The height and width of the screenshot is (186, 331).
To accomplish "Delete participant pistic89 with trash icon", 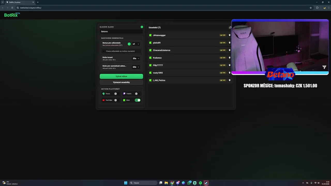I will point(229,43).
